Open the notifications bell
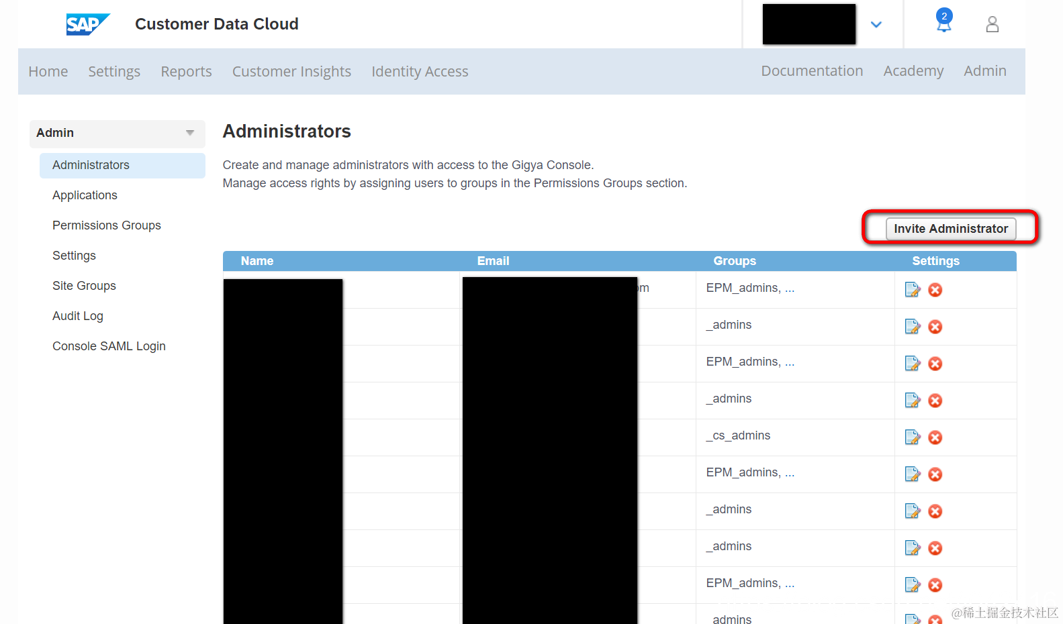The width and height of the screenshot is (1063, 624). [944, 21]
